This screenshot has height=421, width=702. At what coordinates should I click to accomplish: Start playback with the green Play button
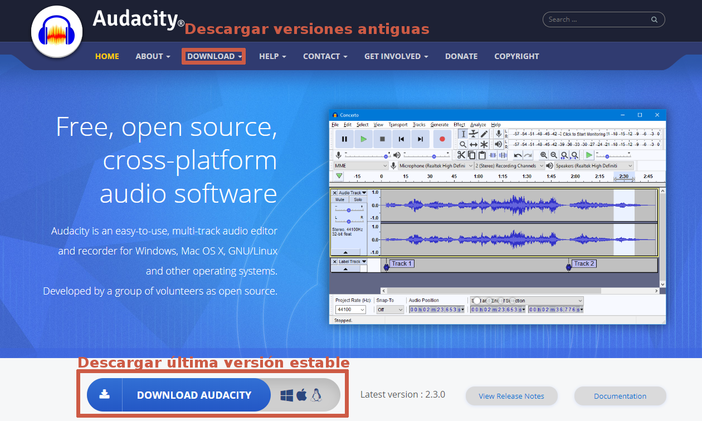pos(363,139)
